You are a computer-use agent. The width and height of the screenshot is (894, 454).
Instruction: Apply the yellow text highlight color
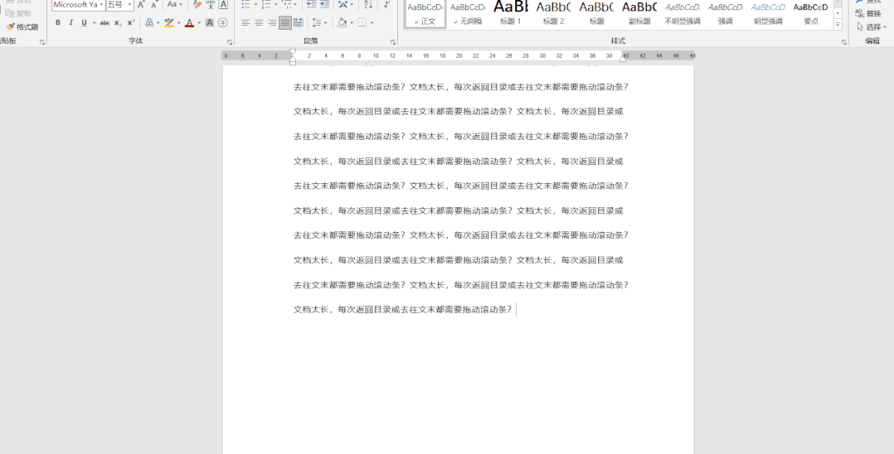click(169, 23)
